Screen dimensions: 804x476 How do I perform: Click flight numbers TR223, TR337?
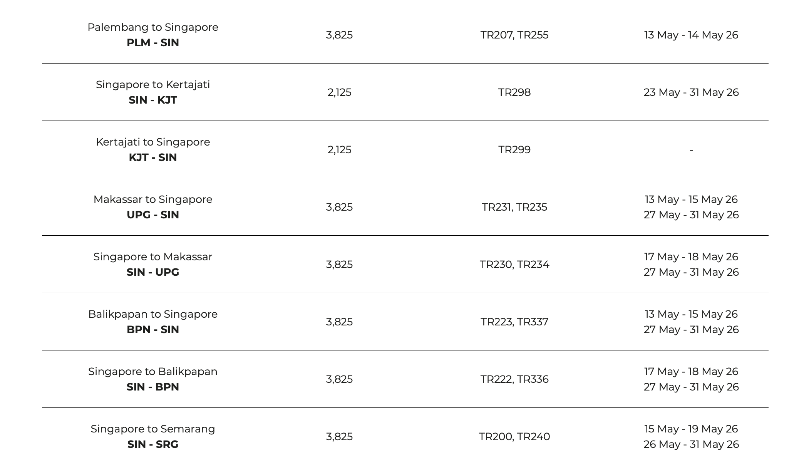coord(514,322)
